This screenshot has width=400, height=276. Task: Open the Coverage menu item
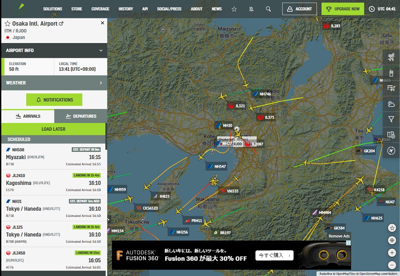point(100,9)
